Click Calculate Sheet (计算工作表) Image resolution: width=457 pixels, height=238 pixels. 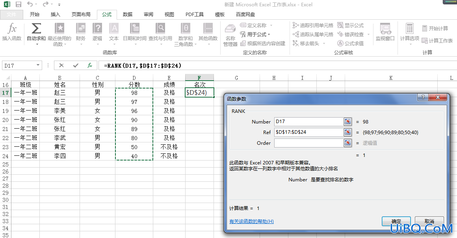tap(437, 41)
